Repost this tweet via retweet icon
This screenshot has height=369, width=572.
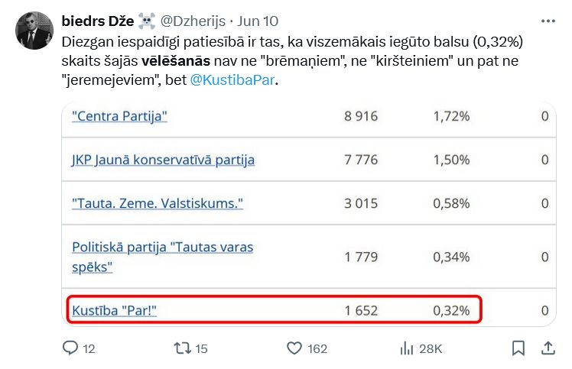click(182, 348)
